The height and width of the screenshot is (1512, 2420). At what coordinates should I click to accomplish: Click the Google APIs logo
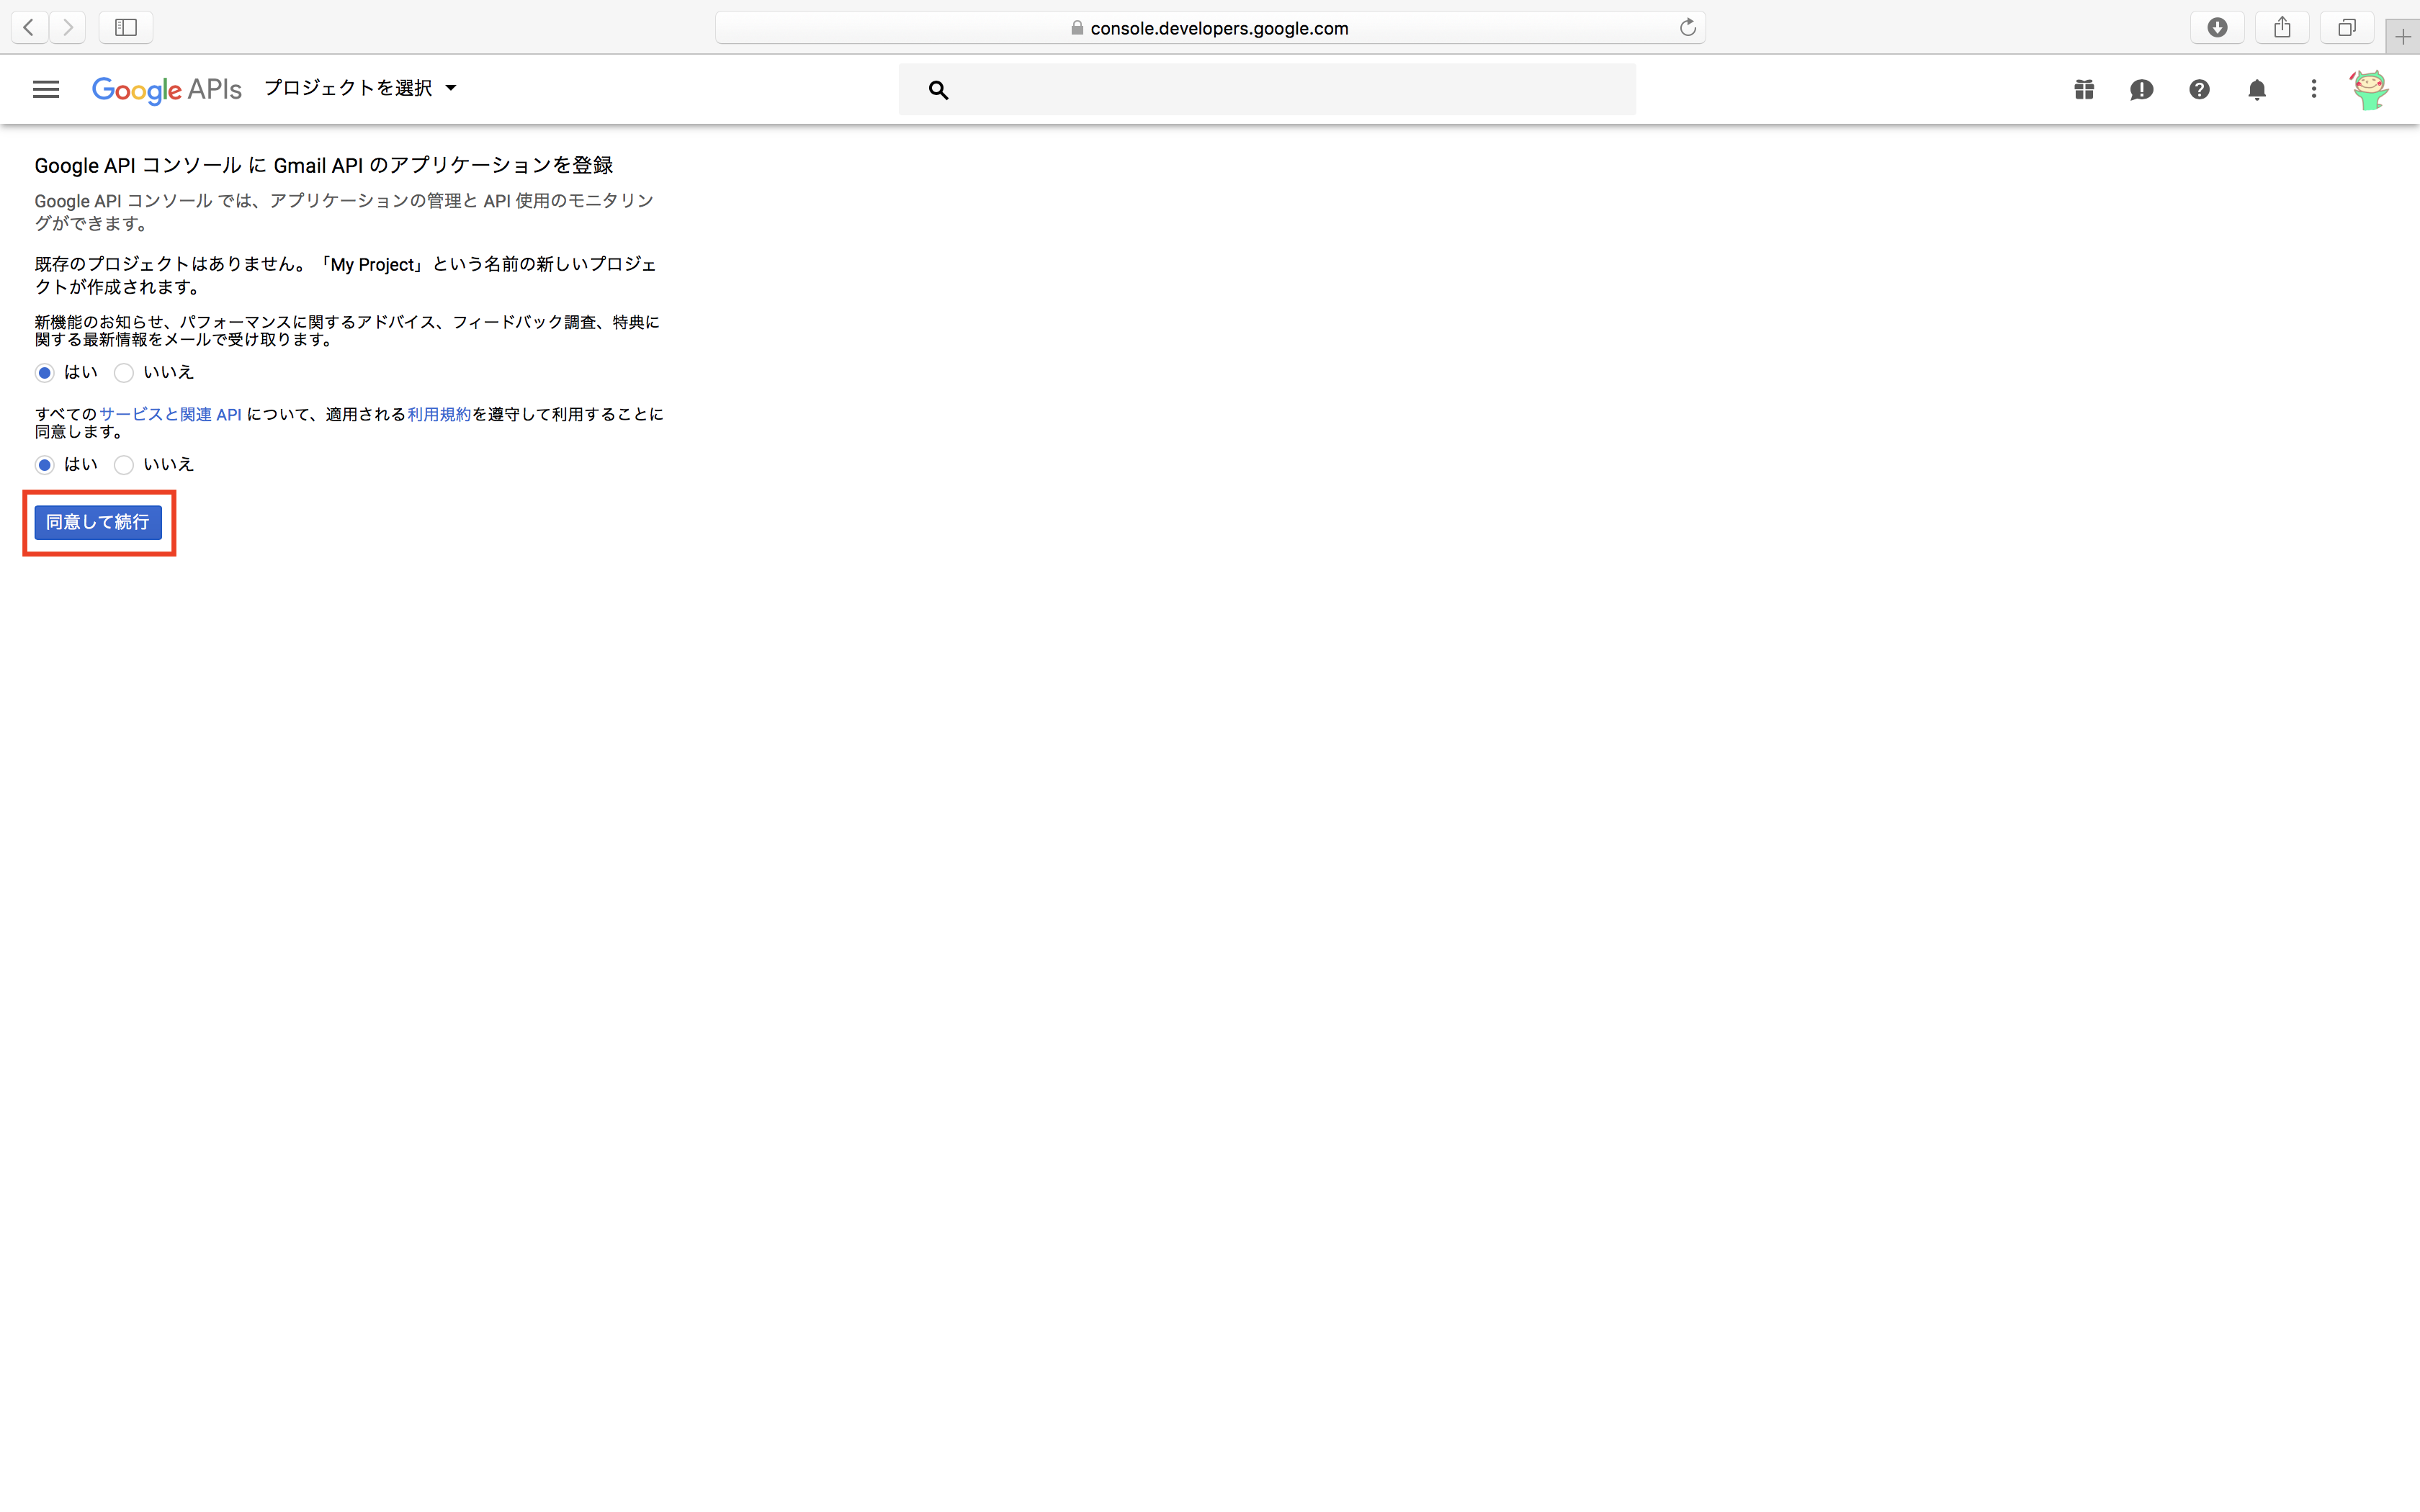point(167,90)
